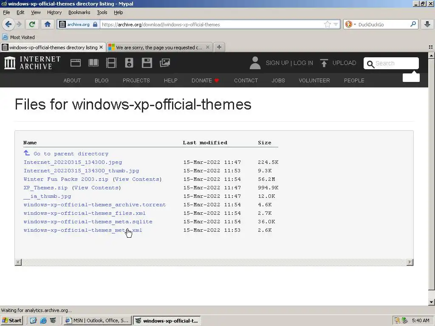
Task: Open the Help menu
Action: click(x=118, y=12)
